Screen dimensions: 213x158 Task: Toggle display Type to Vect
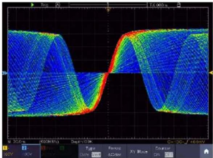point(96,154)
